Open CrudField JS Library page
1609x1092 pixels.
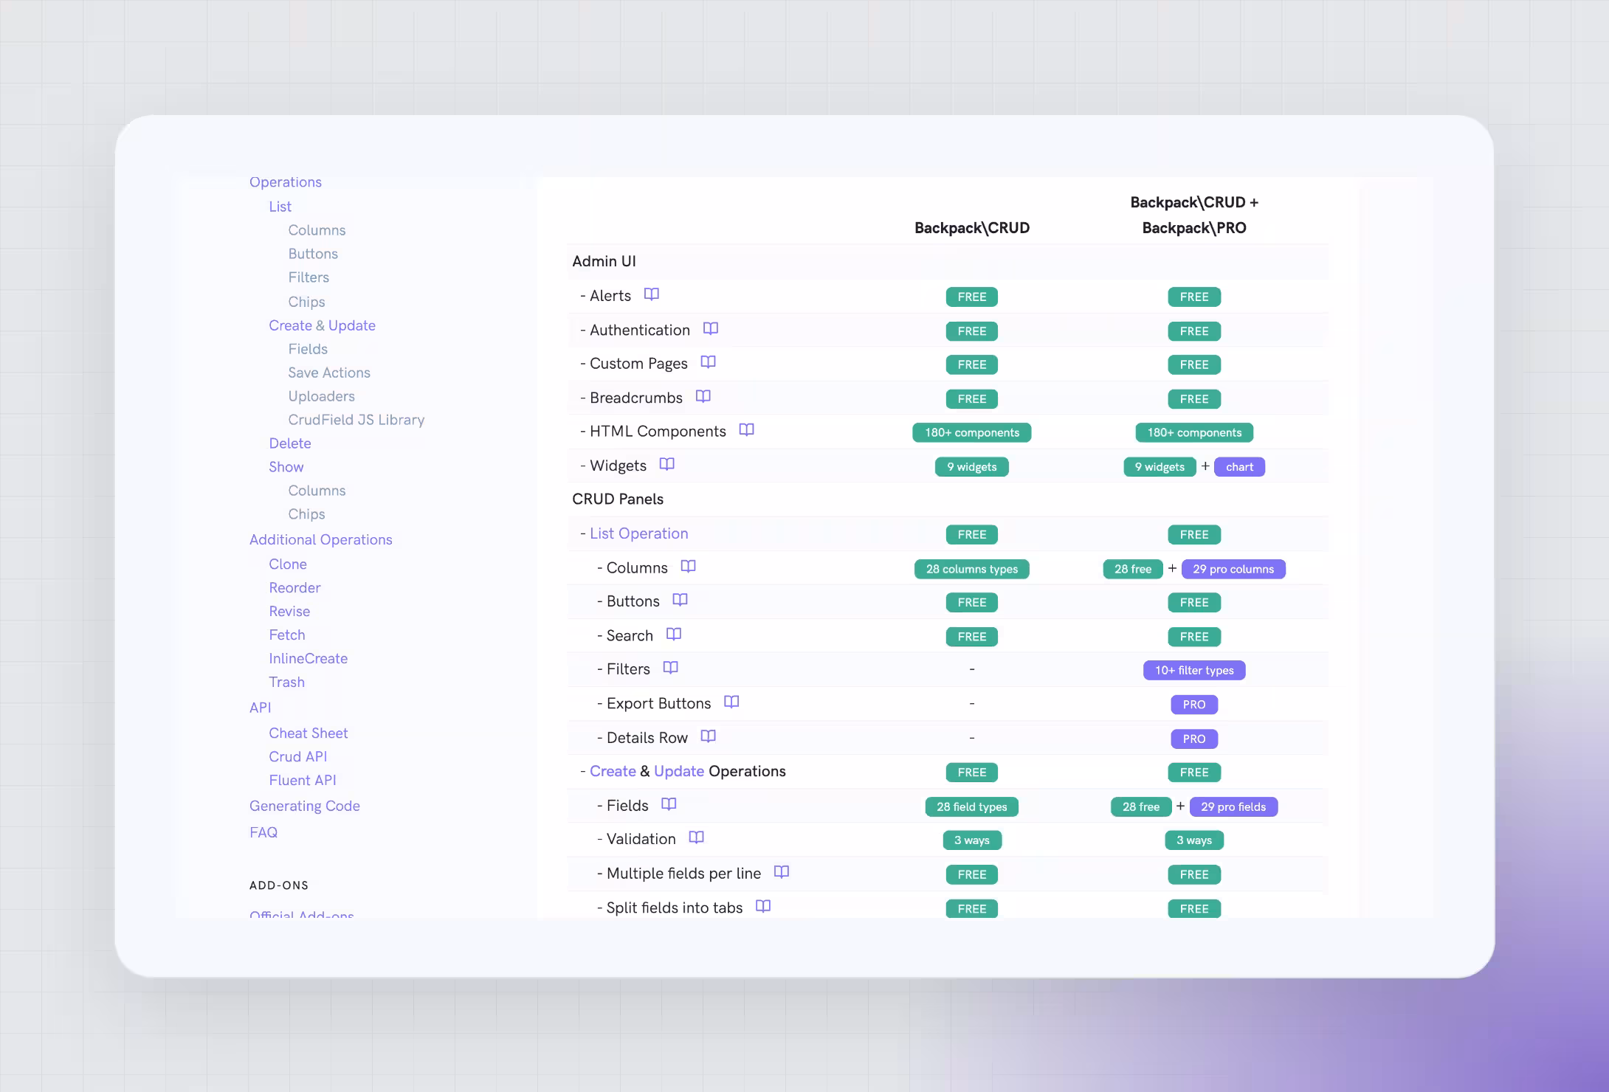[x=356, y=420]
